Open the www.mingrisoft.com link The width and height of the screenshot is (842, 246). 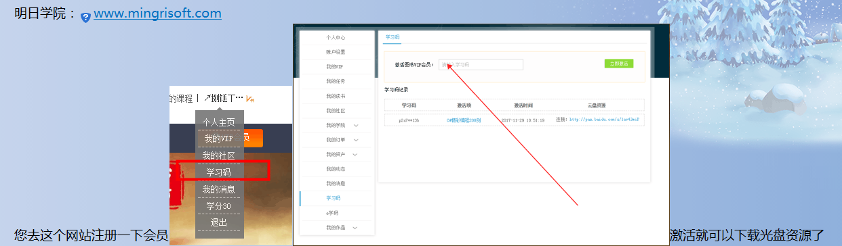[157, 14]
